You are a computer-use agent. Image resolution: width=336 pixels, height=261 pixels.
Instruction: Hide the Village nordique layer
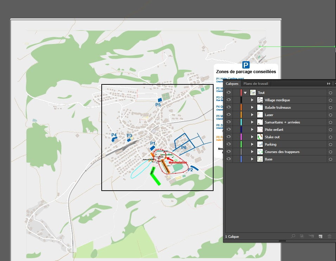(229, 100)
